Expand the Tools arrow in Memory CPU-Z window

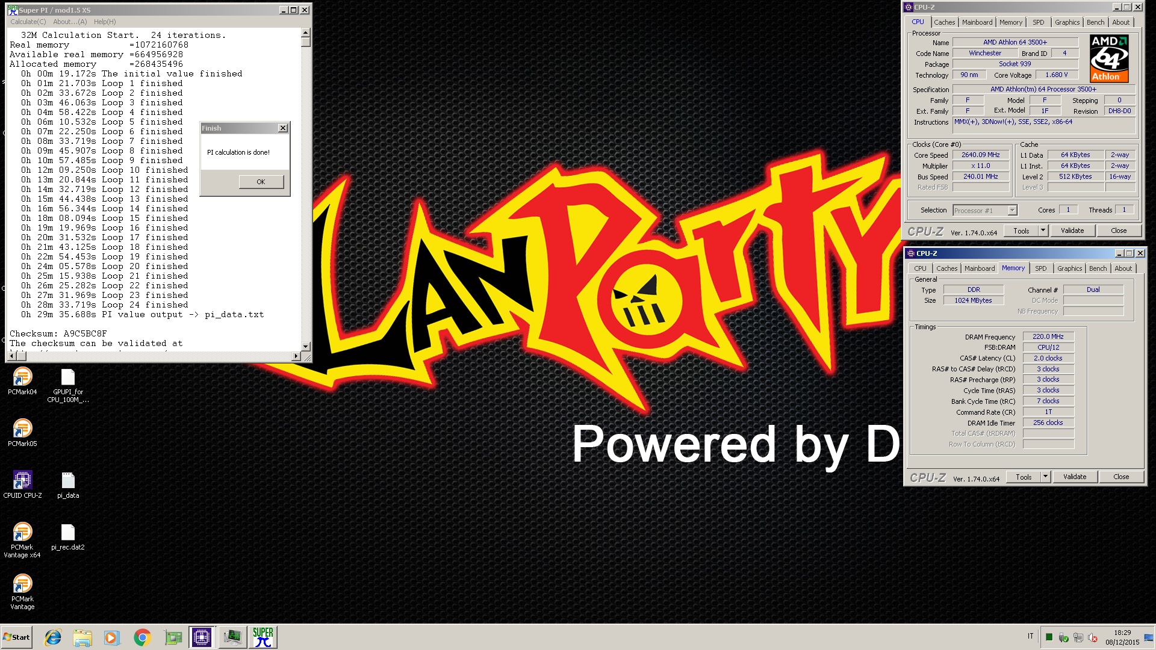(x=1046, y=477)
